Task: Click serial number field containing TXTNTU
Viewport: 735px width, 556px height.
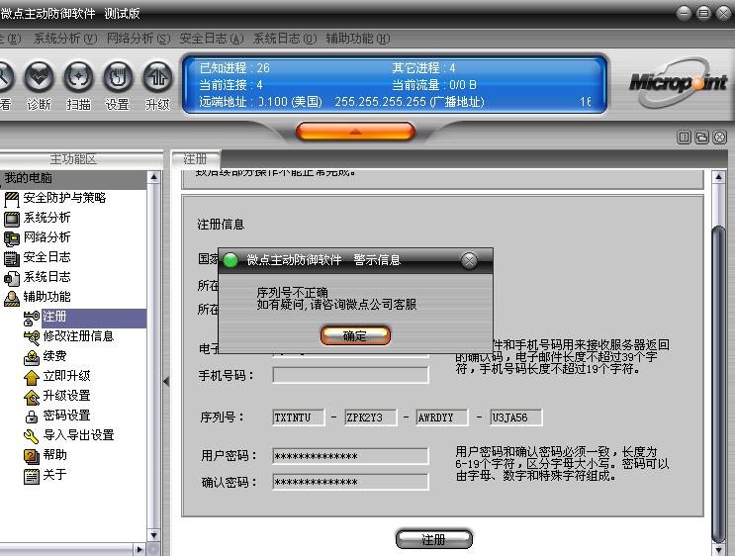Action: click(299, 417)
